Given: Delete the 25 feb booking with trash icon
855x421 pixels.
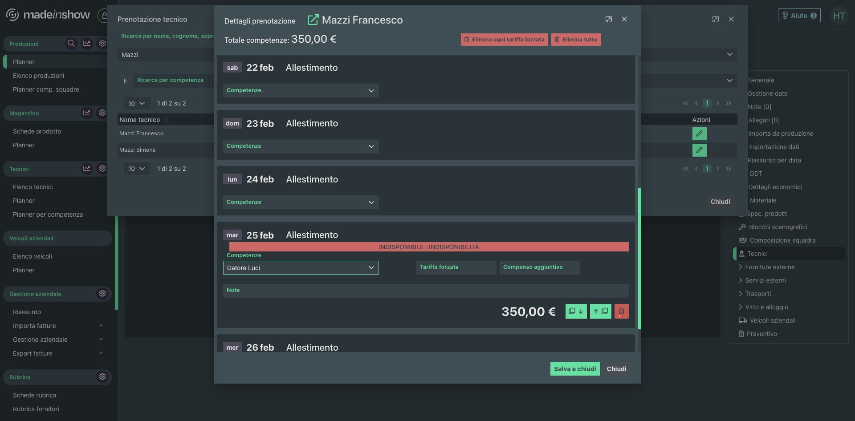Looking at the screenshot, I should 621,312.
